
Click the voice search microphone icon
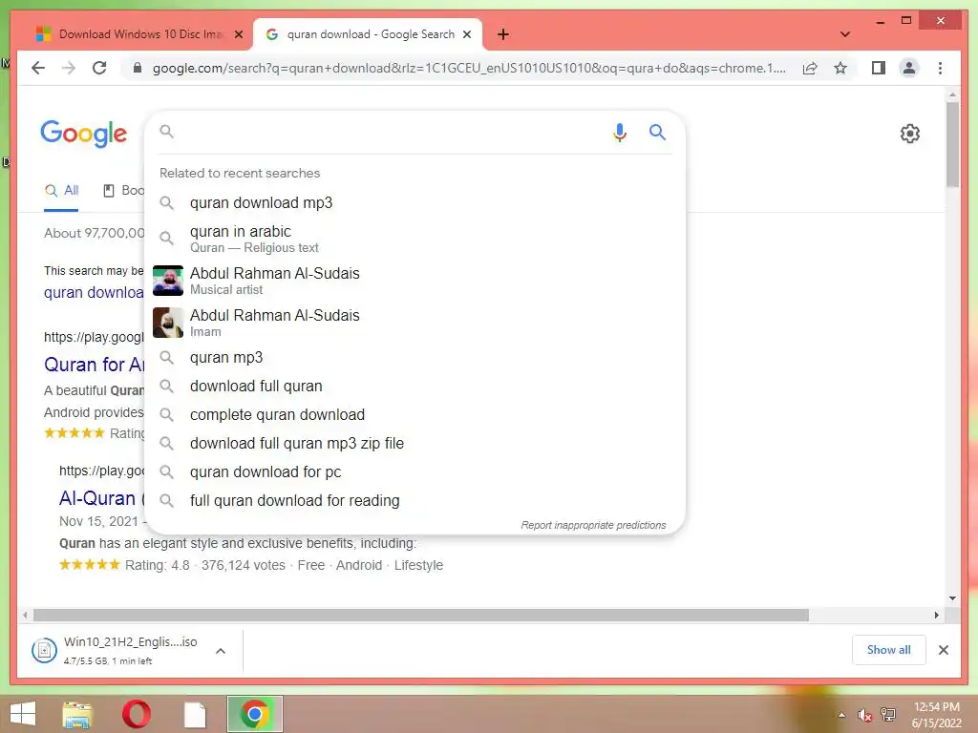619,132
